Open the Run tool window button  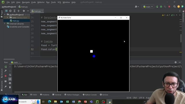coord(25,95)
